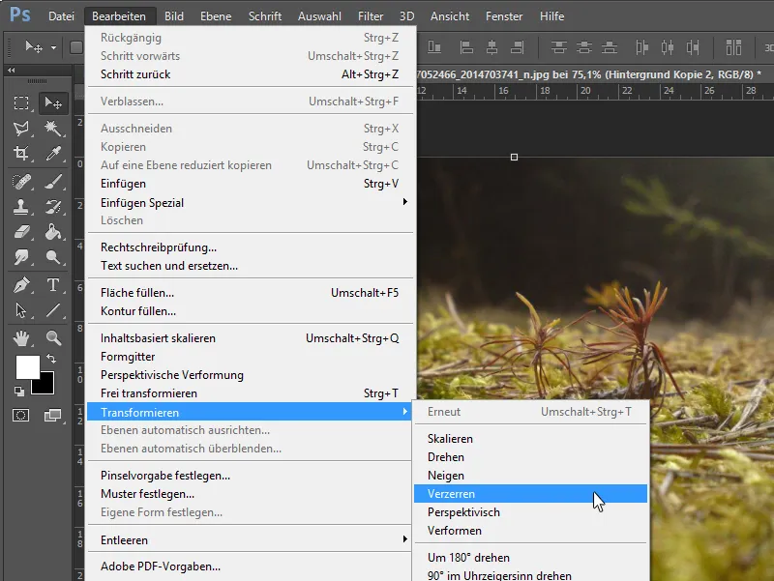Collapse the toolbar with the double-arrow
This screenshot has height=581, width=774.
click(x=12, y=69)
